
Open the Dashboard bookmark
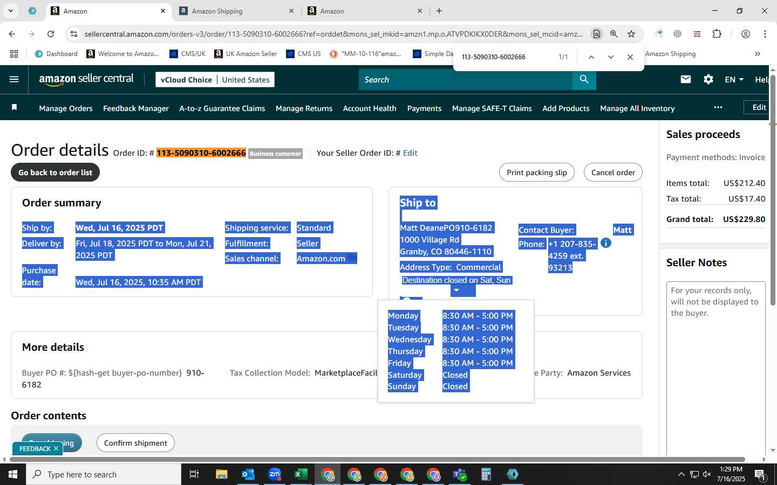[56, 54]
